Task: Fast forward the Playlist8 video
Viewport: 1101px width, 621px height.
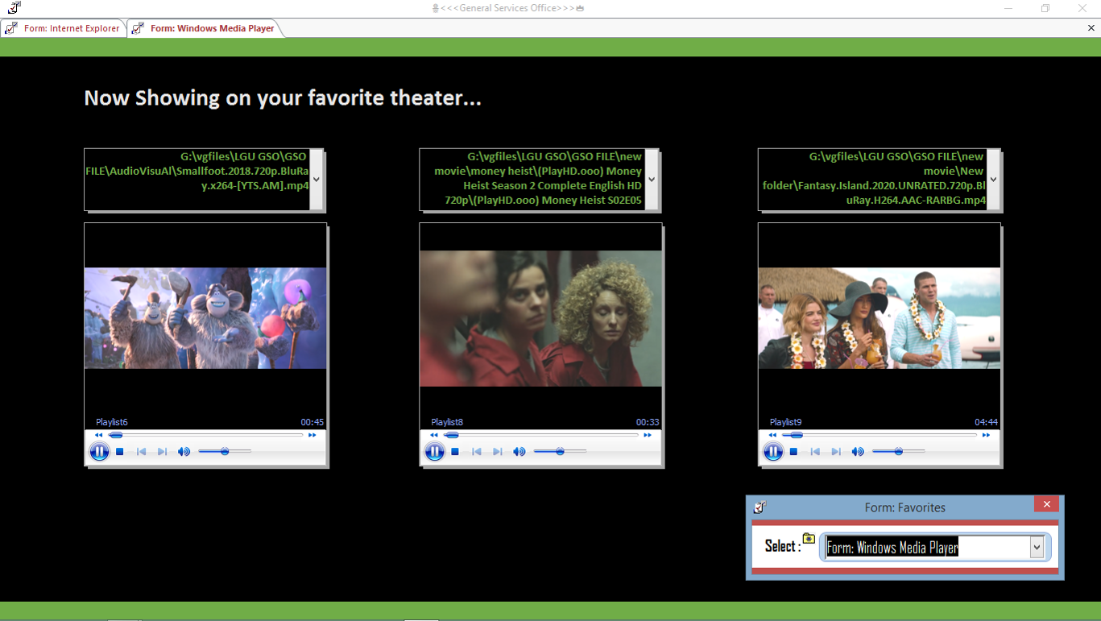Action: point(648,435)
